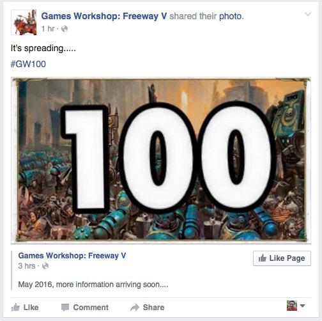The width and height of the screenshot is (322, 321).
Task: Open the shared 'photo' link in header
Action: [x=231, y=16]
